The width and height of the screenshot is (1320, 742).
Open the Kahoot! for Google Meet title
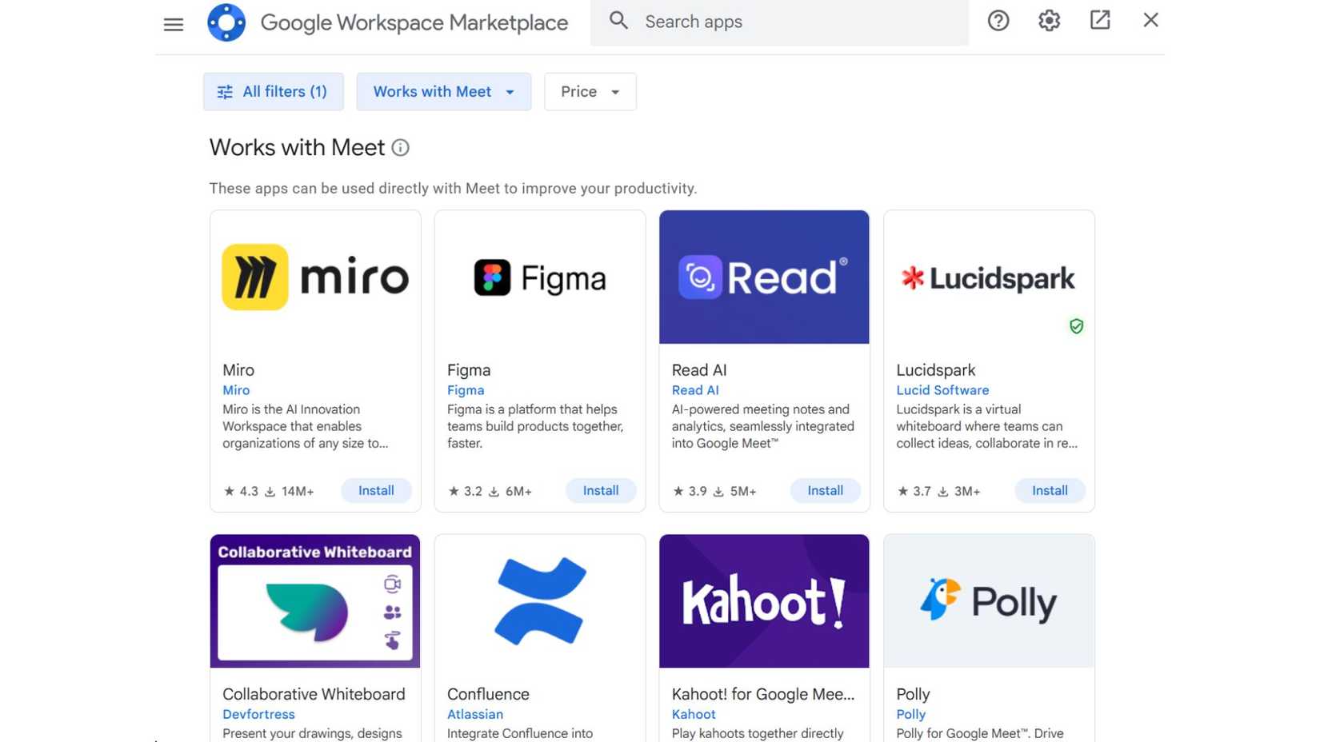pyautogui.click(x=763, y=694)
